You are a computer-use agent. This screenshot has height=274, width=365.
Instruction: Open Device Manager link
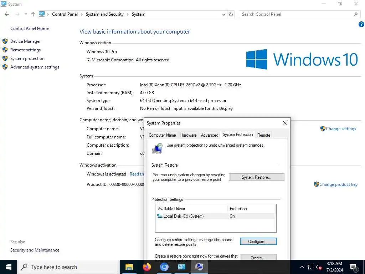point(25,41)
